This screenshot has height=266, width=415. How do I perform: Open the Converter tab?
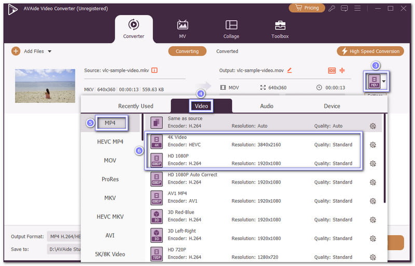[x=134, y=29]
